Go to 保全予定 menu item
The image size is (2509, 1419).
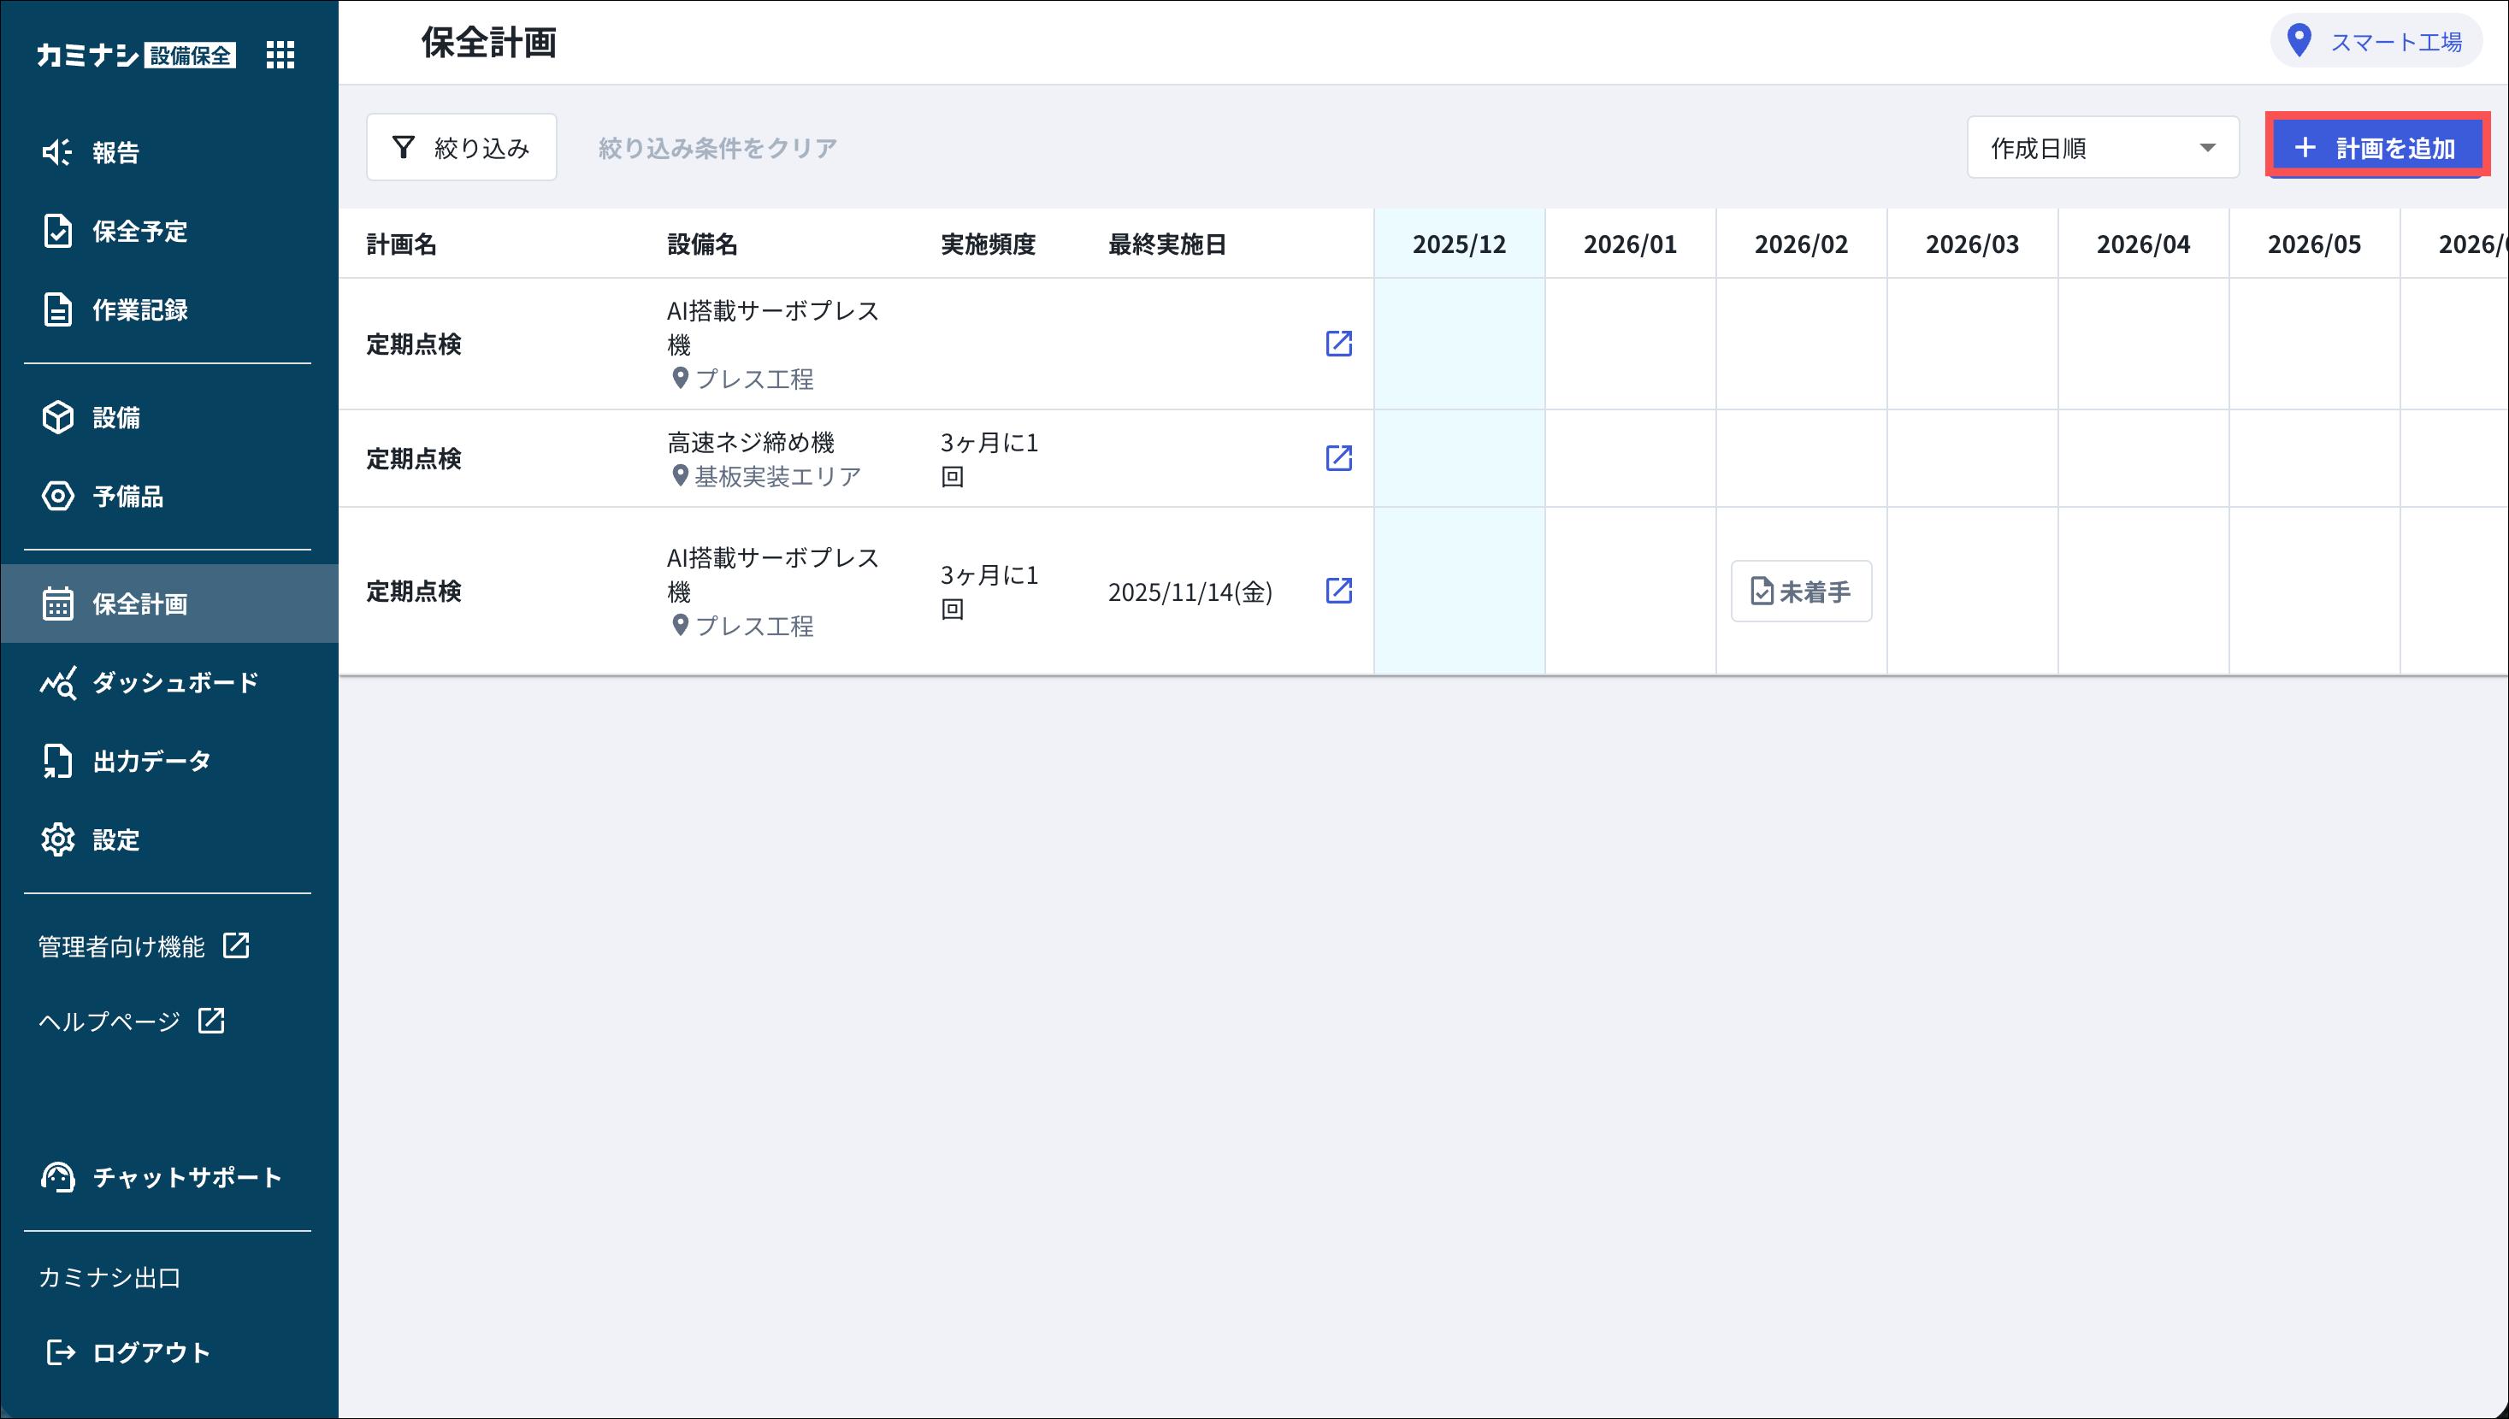point(139,231)
